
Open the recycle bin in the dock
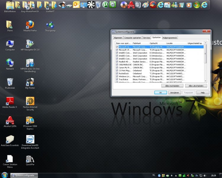(x=98, y=5)
